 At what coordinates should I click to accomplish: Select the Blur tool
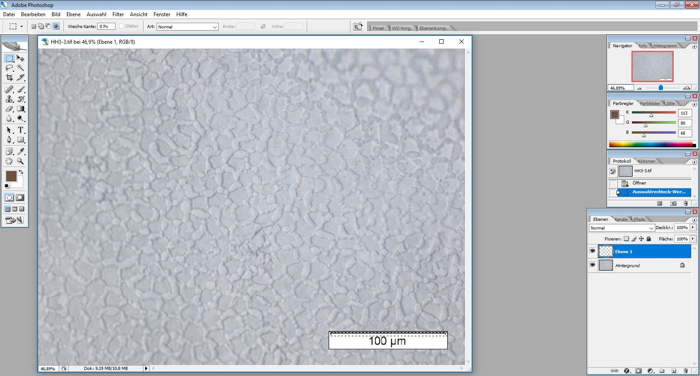pyautogui.click(x=9, y=118)
